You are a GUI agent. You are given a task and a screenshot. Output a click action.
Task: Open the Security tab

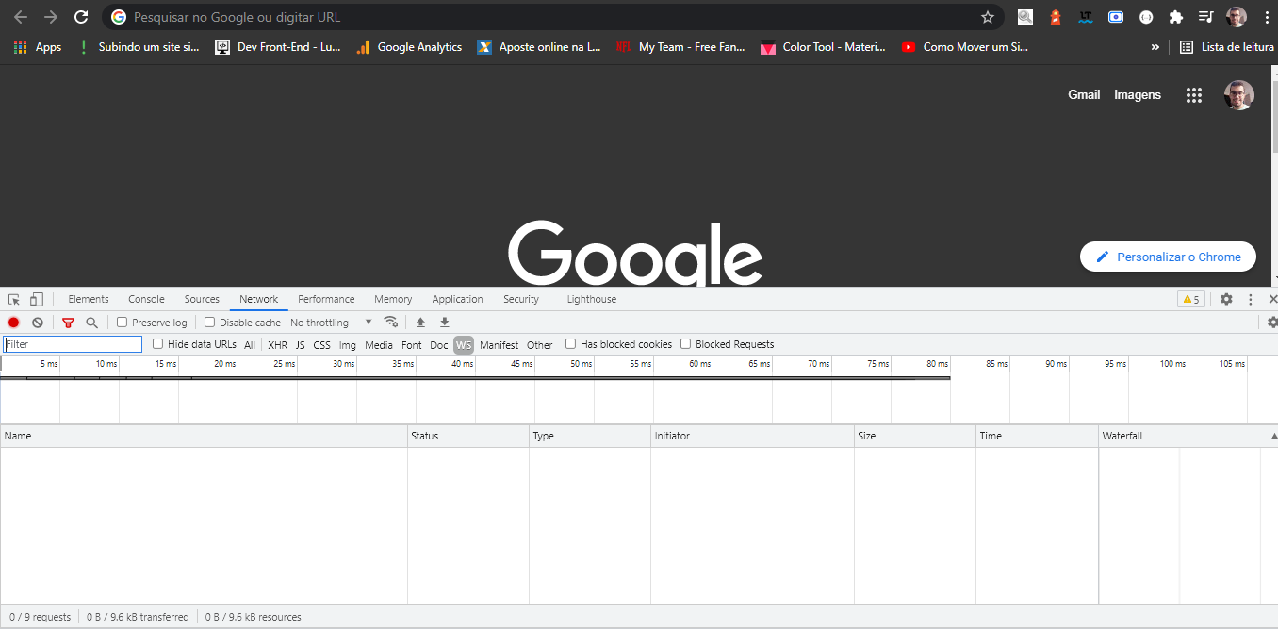(x=521, y=299)
